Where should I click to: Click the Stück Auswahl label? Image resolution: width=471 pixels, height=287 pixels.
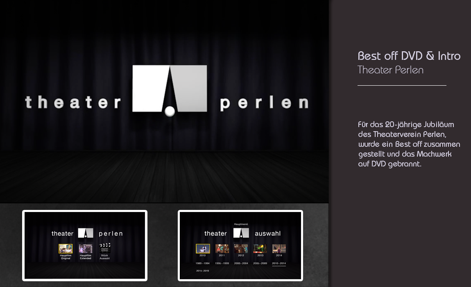[x=105, y=257]
